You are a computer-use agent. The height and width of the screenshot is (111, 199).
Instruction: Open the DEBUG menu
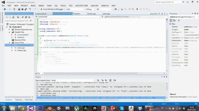tap(41, 6)
